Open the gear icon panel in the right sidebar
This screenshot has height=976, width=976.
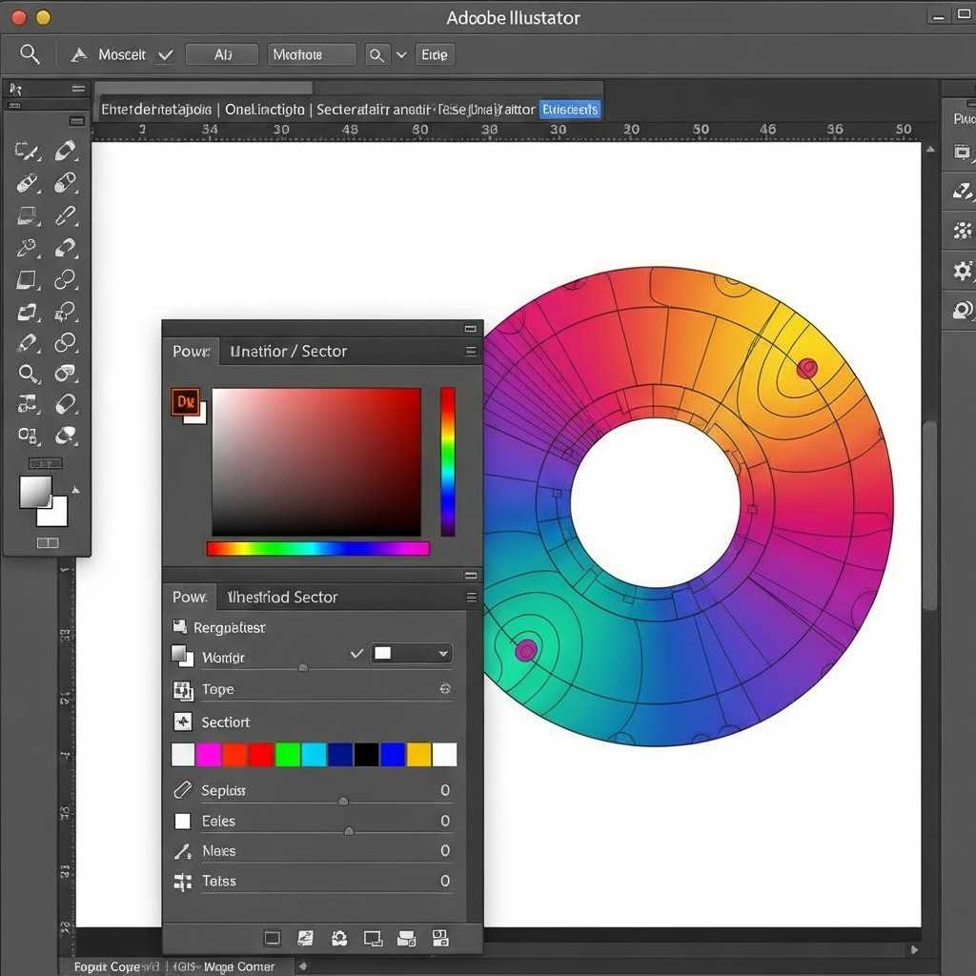point(963,271)
